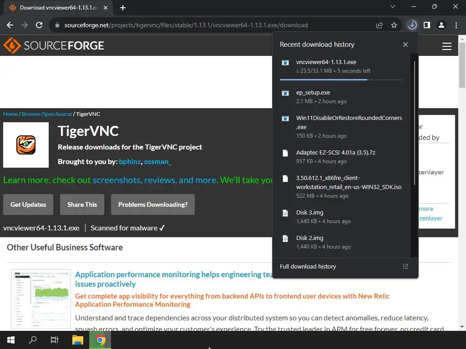Screen dimensions: 466x349
Task: Click the New Relic ad thumbnail
Action: 41,299
